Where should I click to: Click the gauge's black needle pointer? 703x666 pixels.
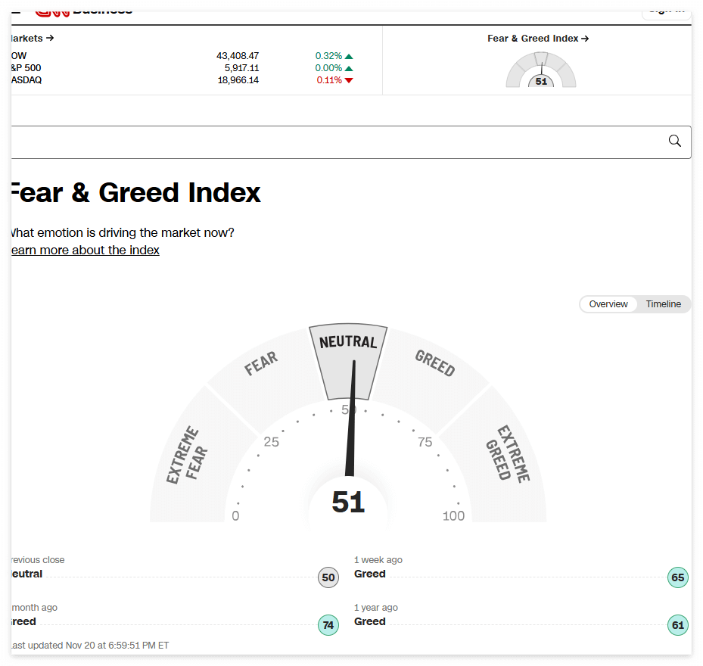pos(351,418)
